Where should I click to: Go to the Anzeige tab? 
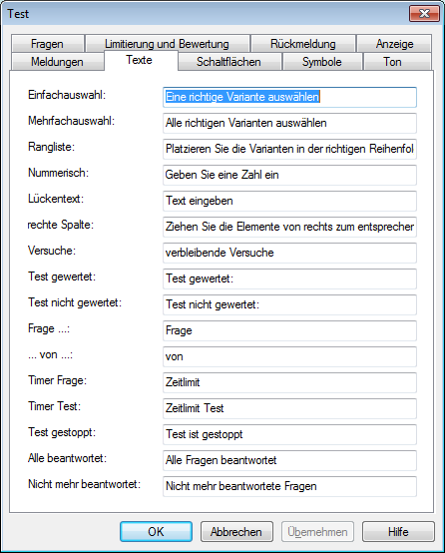[x=394, y=44]
